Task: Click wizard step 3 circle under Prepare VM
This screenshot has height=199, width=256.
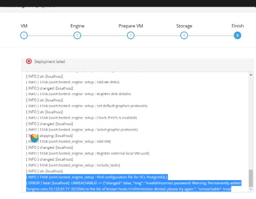Action: (131, 35)
